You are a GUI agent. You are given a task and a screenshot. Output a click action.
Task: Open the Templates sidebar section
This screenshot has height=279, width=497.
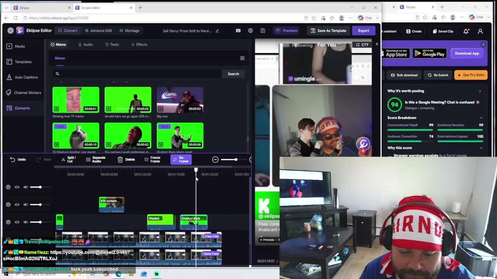click(19, 62)
